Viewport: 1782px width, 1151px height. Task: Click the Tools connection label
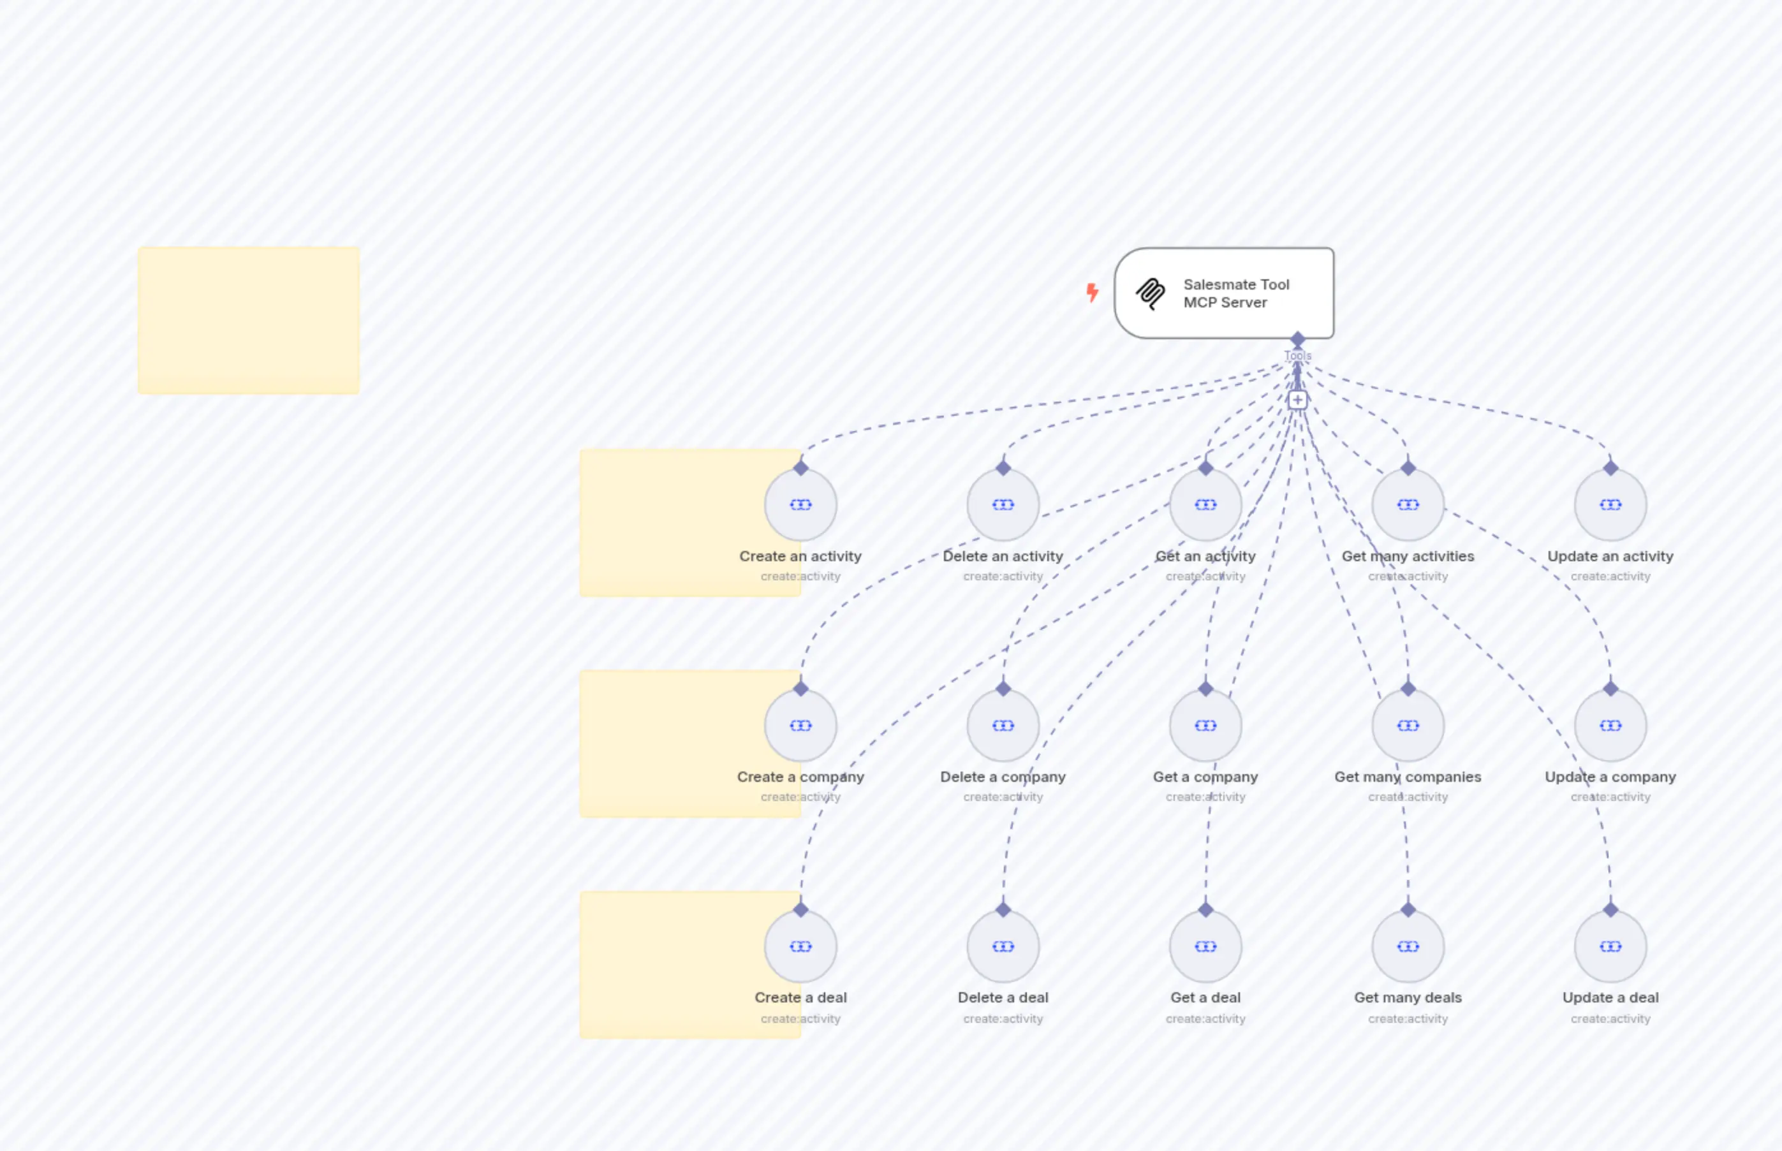tap(1298, 355)
